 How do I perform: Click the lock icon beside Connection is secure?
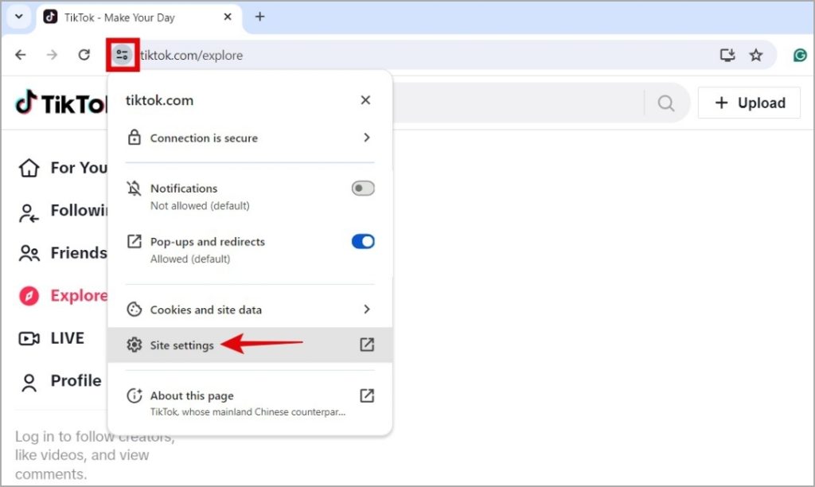point(134,137)
